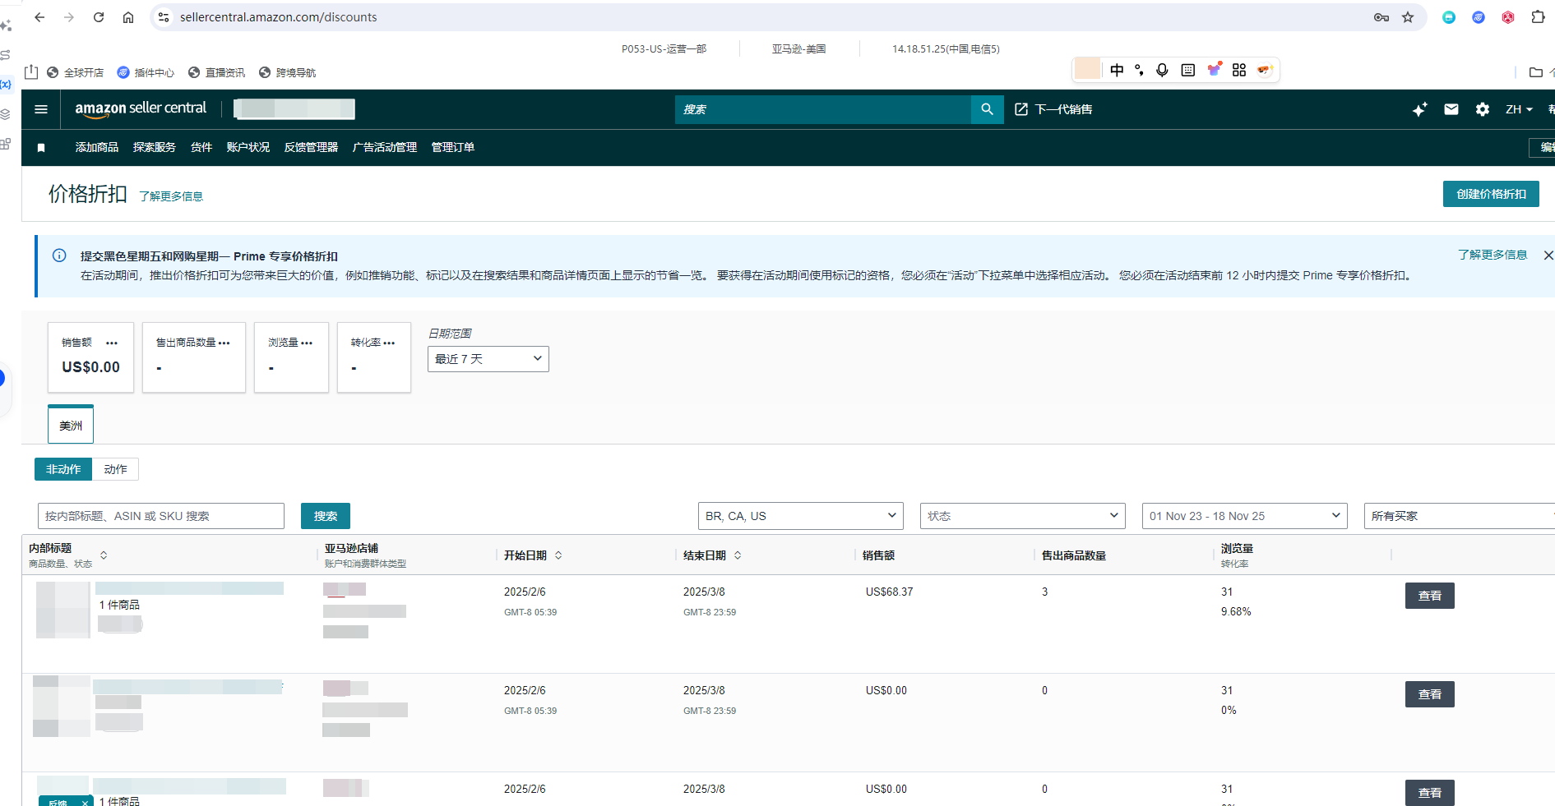Click the 创建价格折扣 button
1555x806 pixels.
(1491, 194)
